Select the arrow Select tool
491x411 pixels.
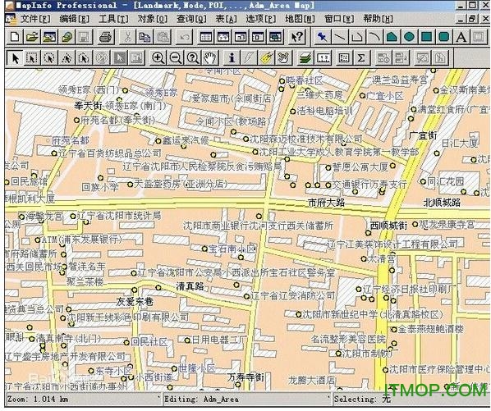(15, 58)
